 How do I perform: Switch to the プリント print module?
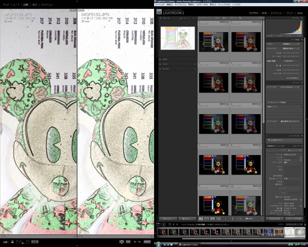coord(290,13)
